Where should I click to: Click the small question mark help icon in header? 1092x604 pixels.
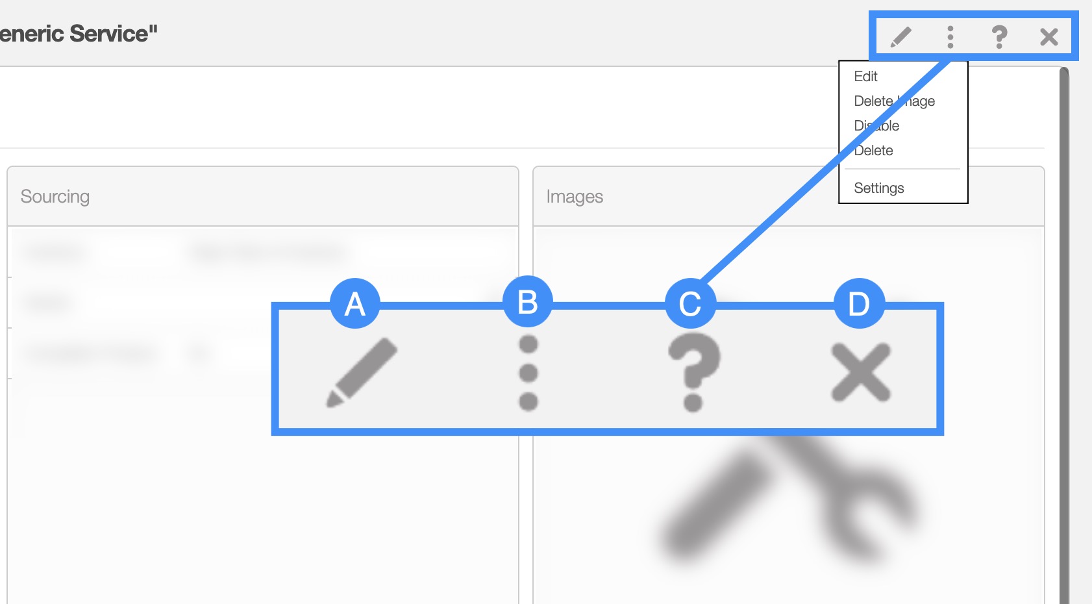click(x=999, y=37)
